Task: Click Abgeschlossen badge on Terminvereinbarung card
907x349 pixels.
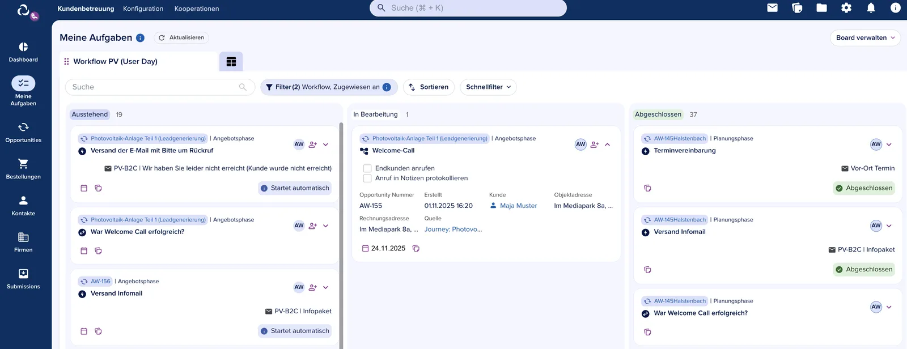Action: click(864, 188)
